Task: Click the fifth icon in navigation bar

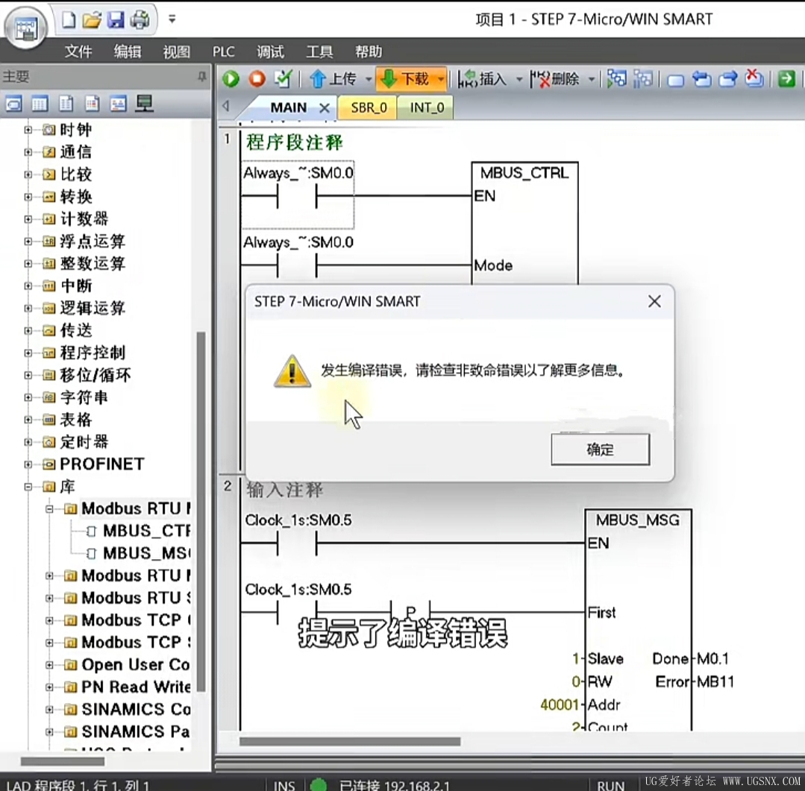Action: [x=118, y=104]
